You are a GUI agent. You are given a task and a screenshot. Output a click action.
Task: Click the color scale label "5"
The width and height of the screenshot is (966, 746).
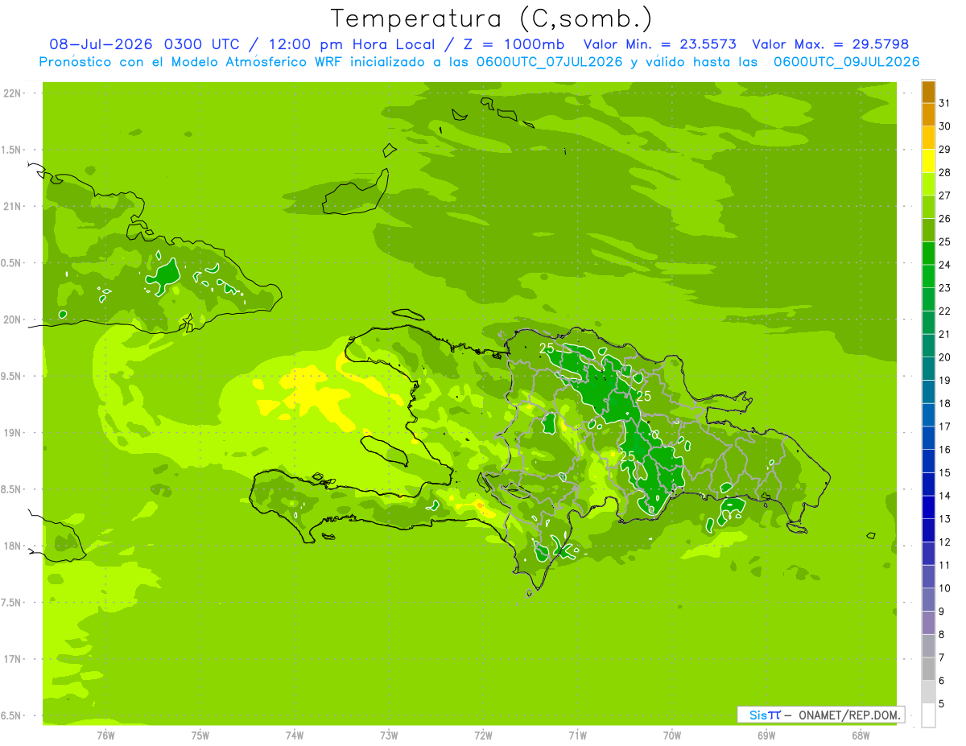point(942,704)
